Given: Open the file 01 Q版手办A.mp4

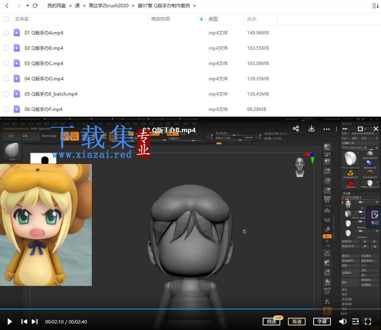Looking at the screenshot, I should coord(44,33).
